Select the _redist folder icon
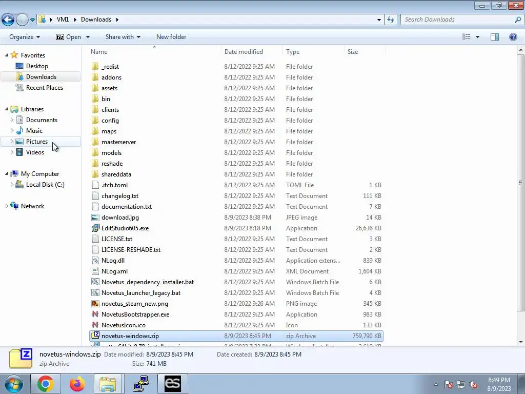 95,66
